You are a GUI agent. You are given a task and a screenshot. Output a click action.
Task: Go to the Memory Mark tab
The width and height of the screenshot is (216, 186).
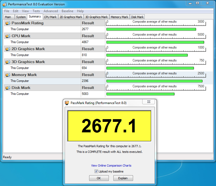tap(119, 17)
